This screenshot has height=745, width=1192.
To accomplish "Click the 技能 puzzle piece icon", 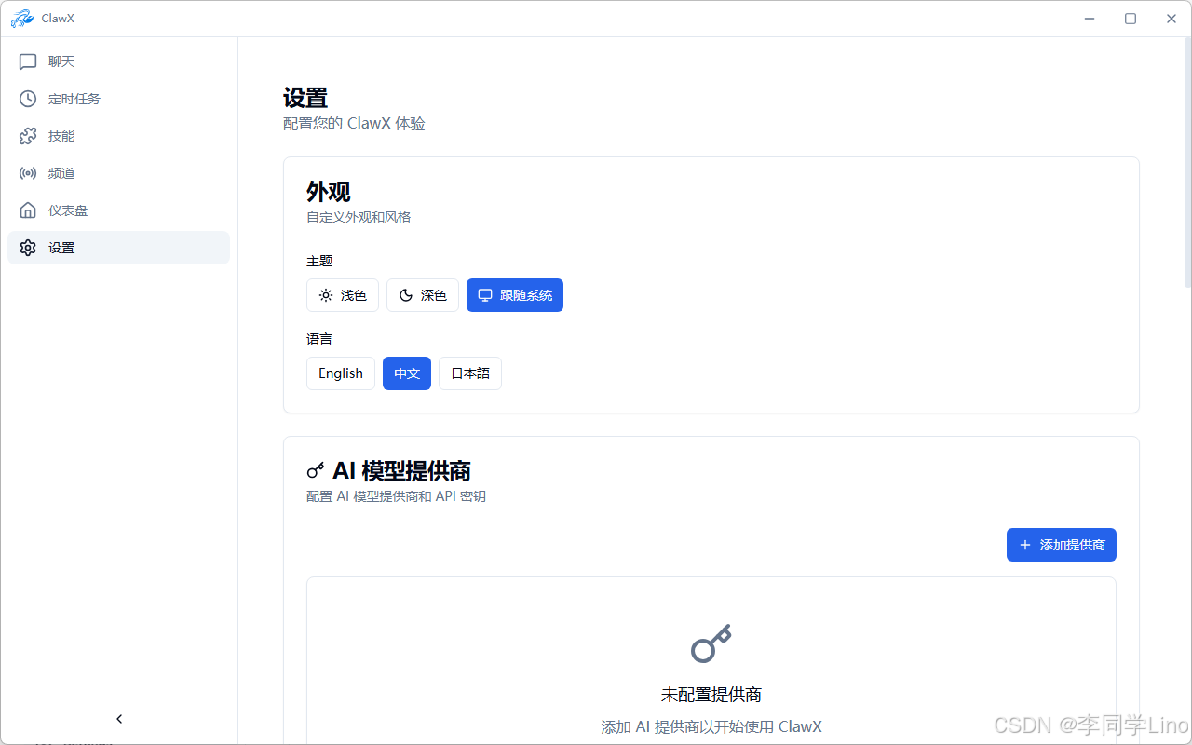I will pyautogui.click(x=28, y=135).
